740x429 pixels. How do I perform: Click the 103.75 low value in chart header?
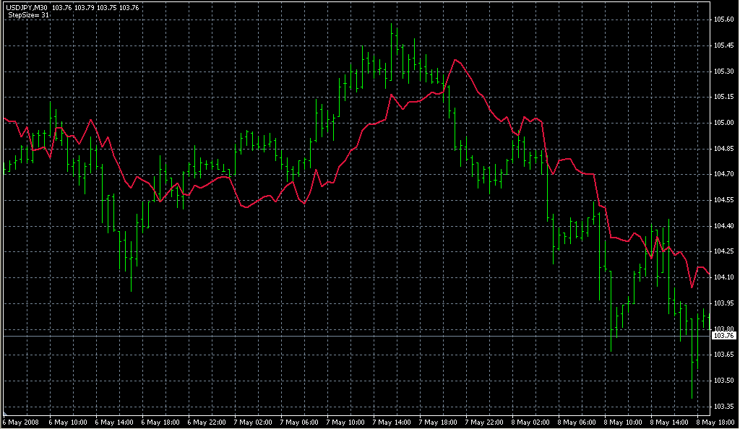coord(107,7)
